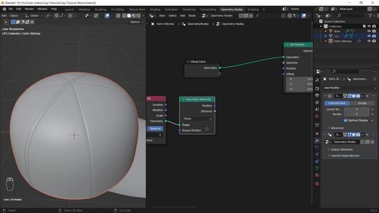Switch to the Scripting workspace tab
This screenshot has height=213, width=379.
253,9
